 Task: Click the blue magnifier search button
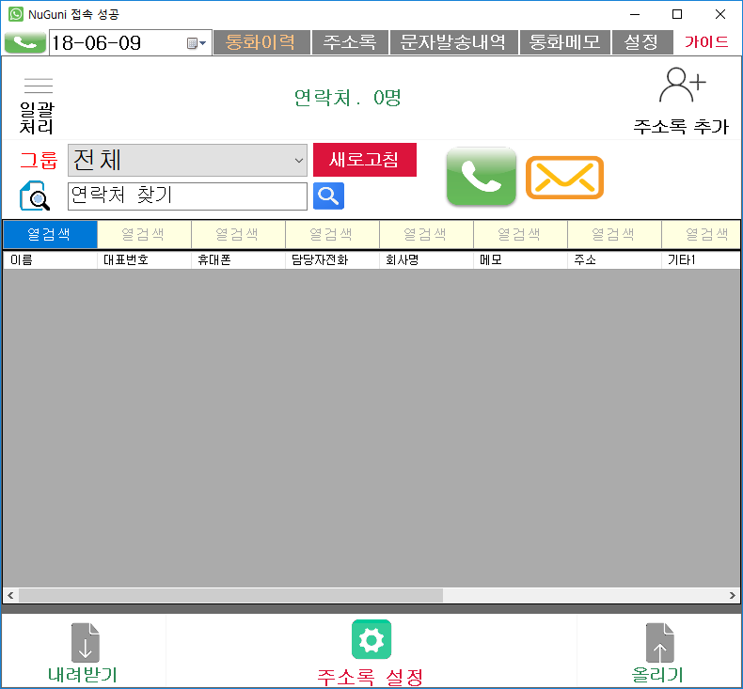tap(328, 196)
